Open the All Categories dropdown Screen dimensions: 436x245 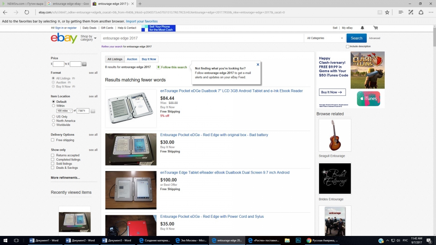325,38
